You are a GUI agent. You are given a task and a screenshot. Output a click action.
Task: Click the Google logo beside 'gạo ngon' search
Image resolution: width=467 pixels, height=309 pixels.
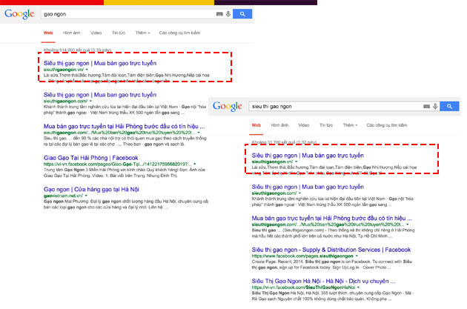pyautogui.click(x=19, y=14)
